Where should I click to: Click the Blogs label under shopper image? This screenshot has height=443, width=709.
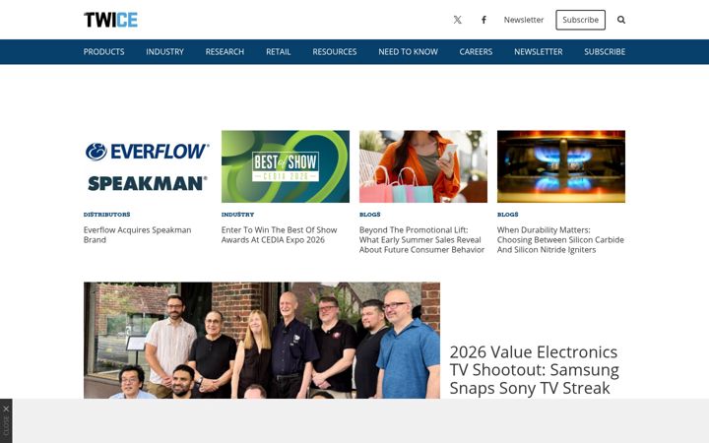[370, 215]
